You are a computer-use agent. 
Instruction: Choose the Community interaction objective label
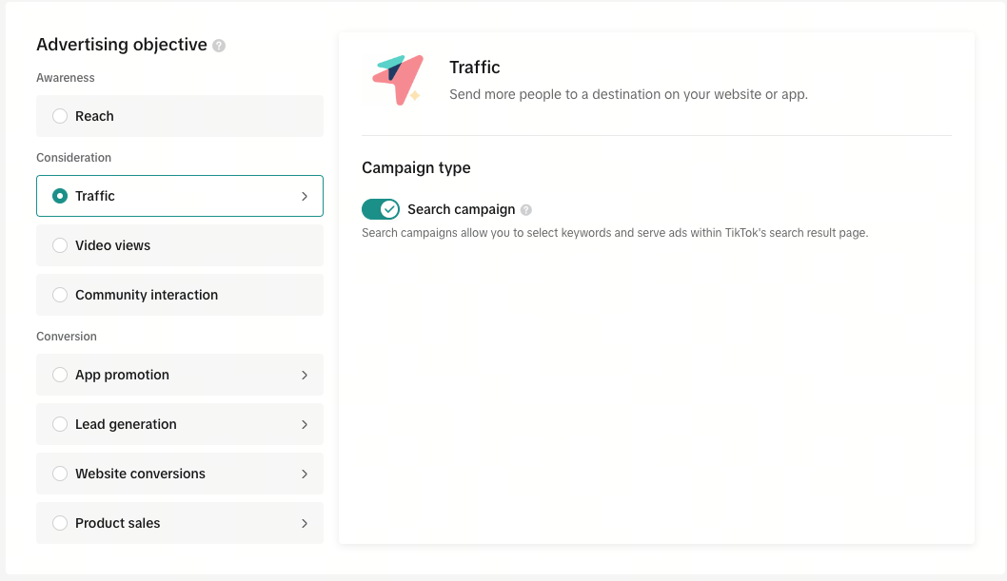[x=147, y=295]
